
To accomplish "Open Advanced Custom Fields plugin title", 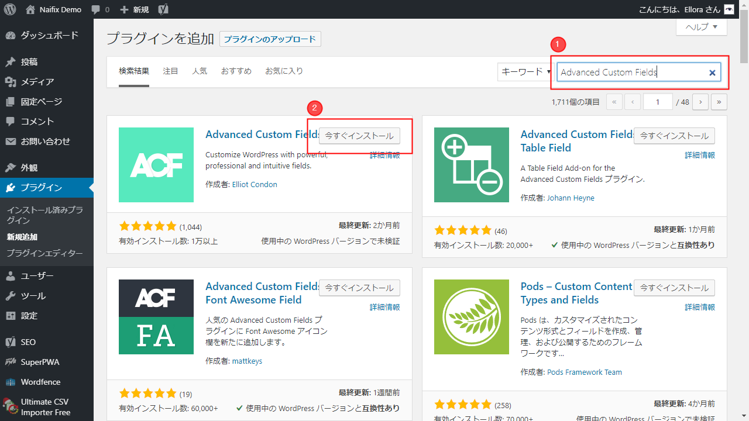I will pyautogui.click(x=262, y=134).
